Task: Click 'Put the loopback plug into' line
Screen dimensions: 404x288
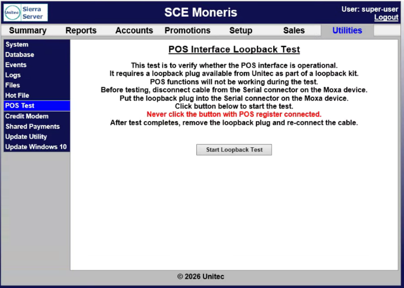Action: point(234,98)
